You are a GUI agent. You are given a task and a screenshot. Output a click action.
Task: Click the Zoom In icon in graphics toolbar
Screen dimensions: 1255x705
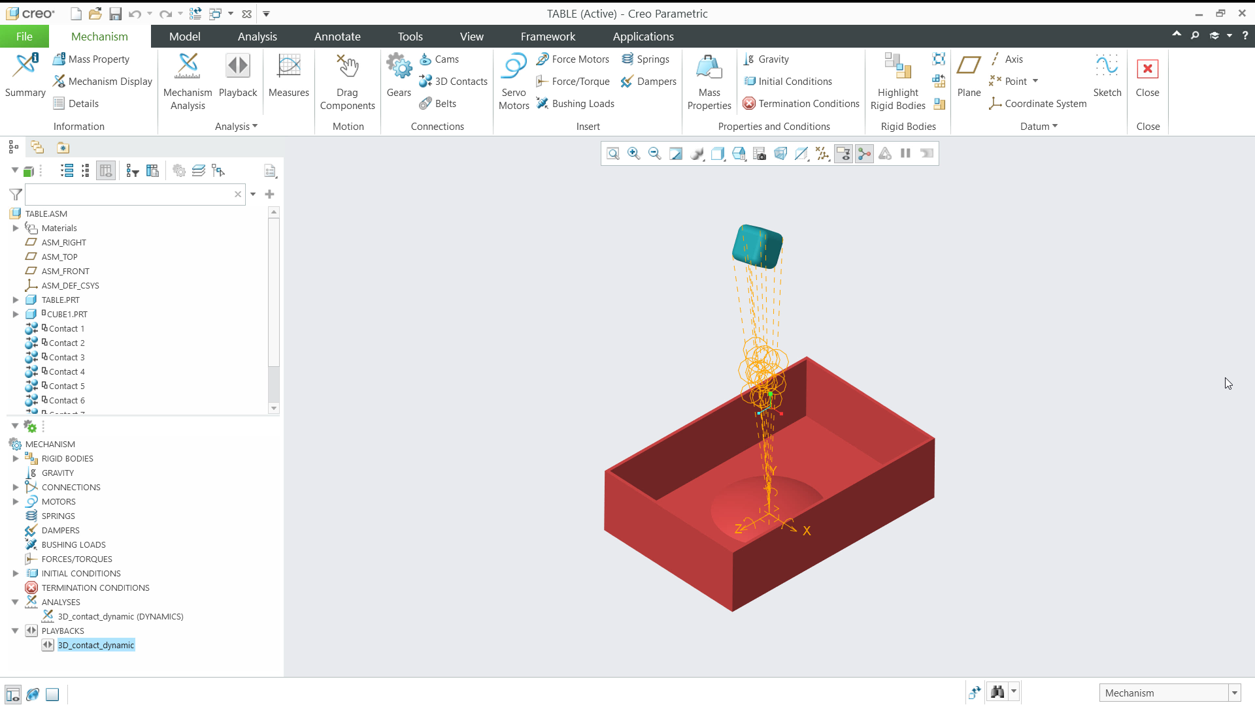pyautogui.click(x=633, y=153)
